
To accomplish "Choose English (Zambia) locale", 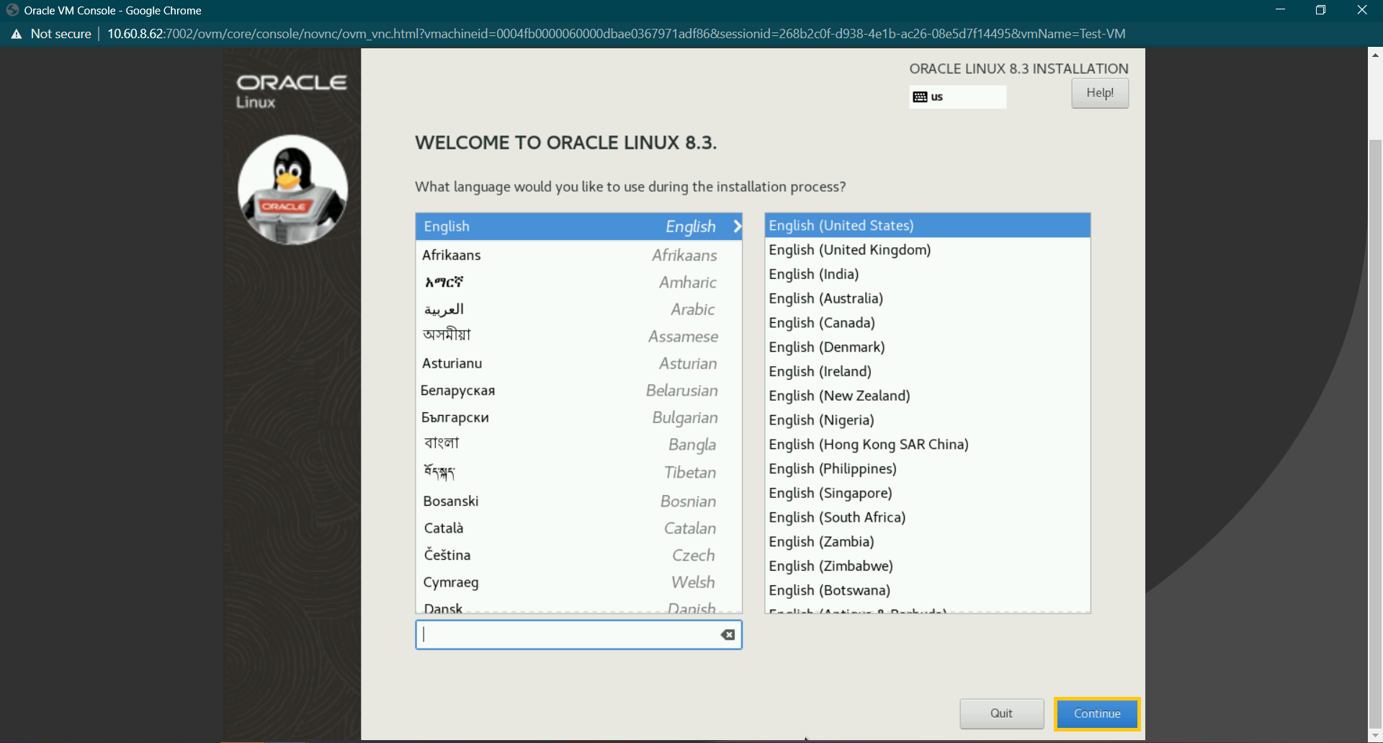I will [x=928, y=542].
